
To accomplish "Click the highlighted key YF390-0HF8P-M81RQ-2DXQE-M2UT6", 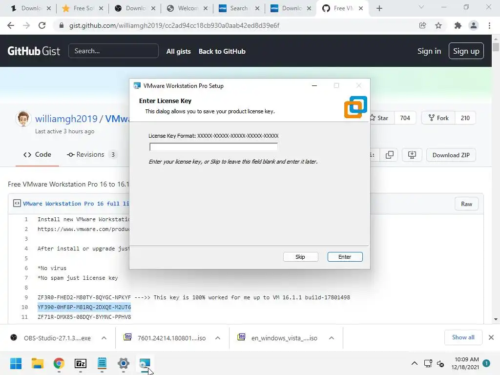I will coord(84,307).
